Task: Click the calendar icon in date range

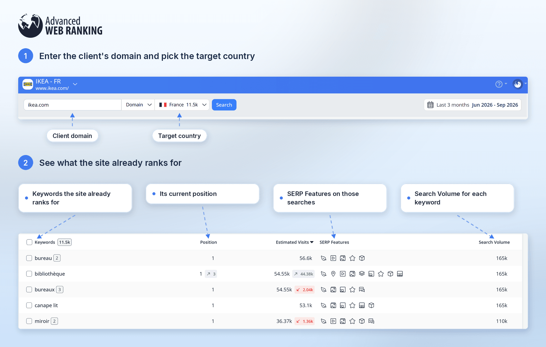Action: pos(430,105)
